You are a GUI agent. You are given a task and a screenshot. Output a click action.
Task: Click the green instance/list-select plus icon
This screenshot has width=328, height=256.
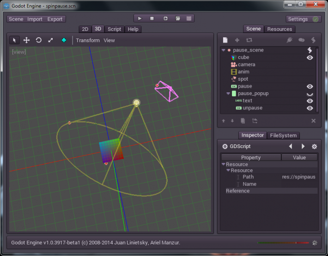pos(64,40)
